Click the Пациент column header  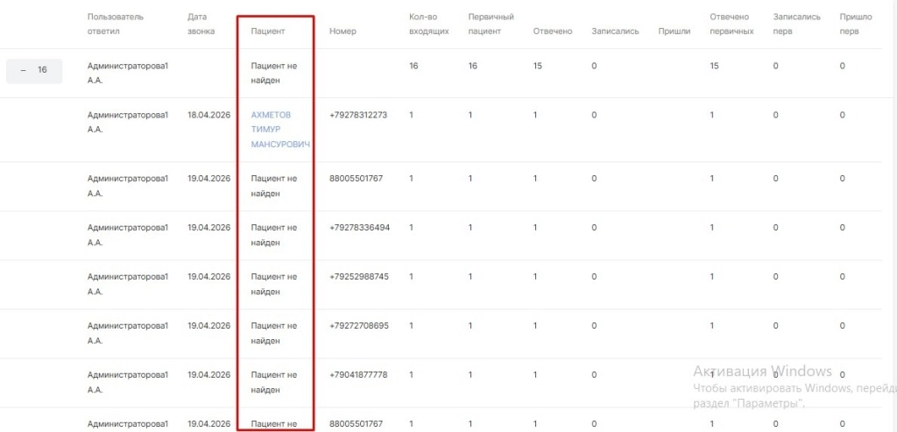[x=267, y=32]
